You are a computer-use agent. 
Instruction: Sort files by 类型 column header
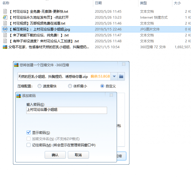pyautogui.click(x=143, y=3)
